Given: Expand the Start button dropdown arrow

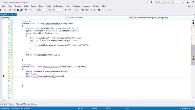Looking at the screenshot, I should pyautogui.click(x=73, y=10).
